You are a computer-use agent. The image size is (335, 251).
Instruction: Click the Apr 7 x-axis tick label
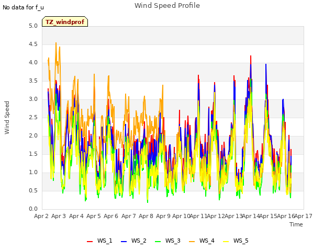click(129, 216)
